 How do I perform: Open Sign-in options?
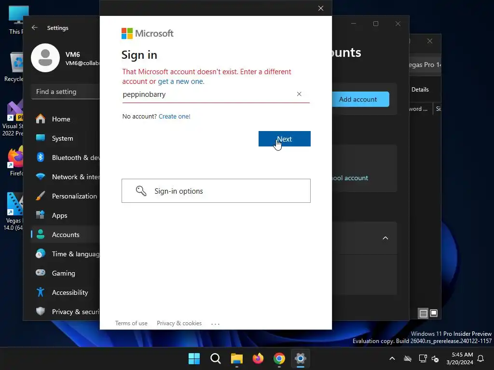[216, 191]
